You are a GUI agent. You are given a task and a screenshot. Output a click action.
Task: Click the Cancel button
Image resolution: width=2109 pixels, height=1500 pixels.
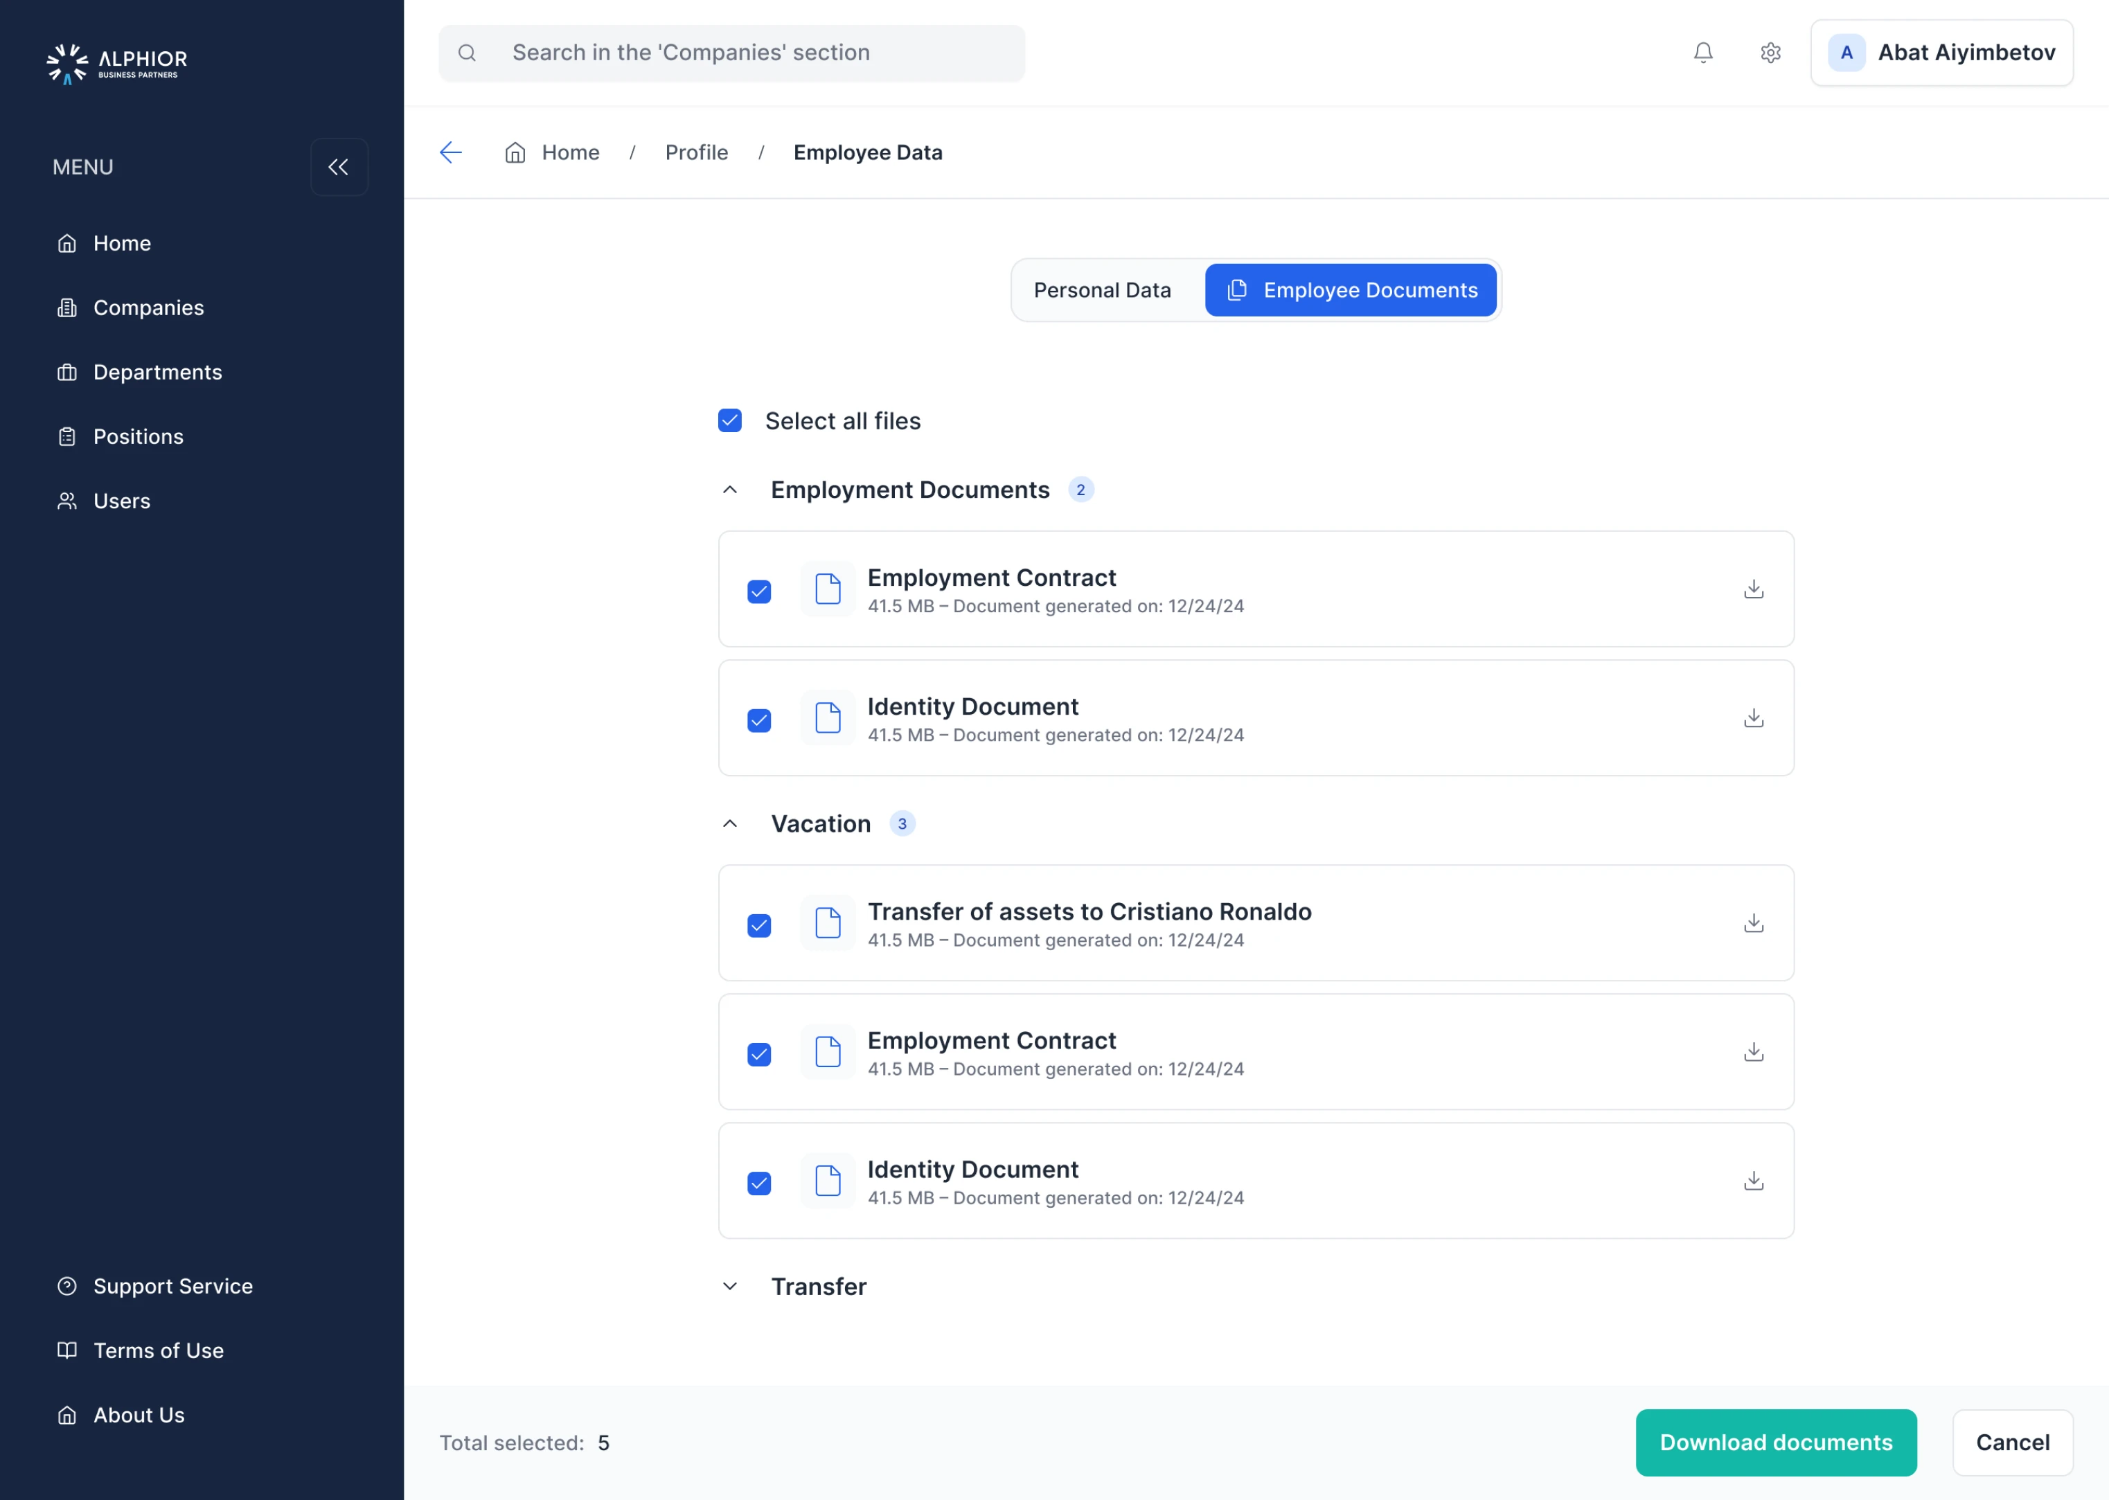(2012, 1443)
